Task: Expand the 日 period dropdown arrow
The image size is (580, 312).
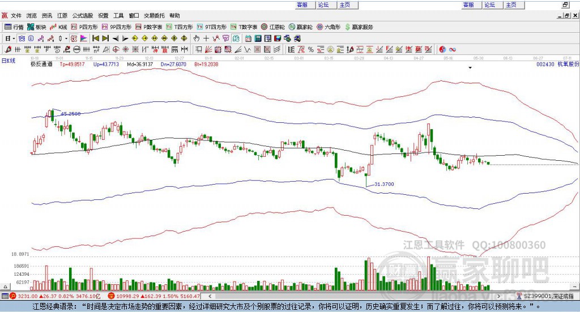Action: click(x=14, y=39)
